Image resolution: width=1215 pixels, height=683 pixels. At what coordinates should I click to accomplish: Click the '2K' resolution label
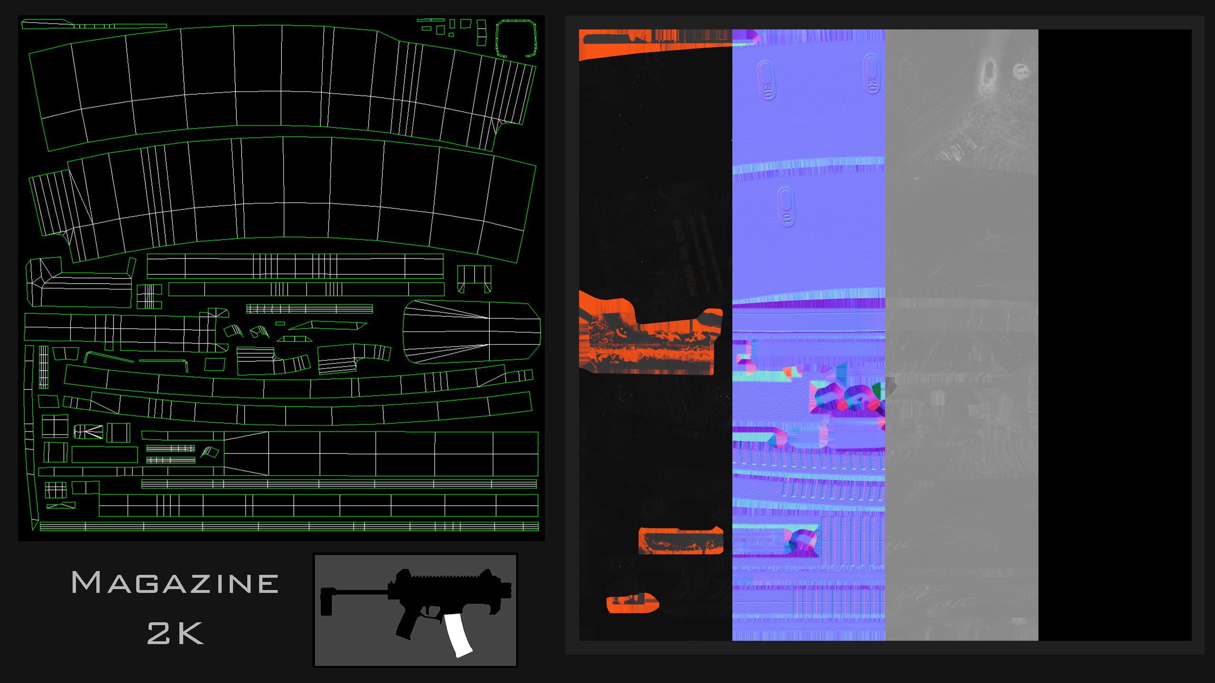coord(175,633)
